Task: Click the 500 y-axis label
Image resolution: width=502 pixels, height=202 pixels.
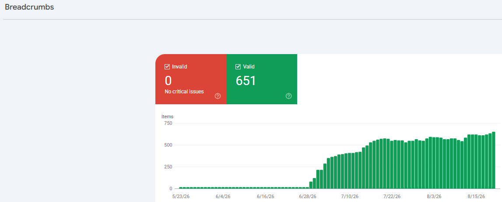Action: point(168,145)
